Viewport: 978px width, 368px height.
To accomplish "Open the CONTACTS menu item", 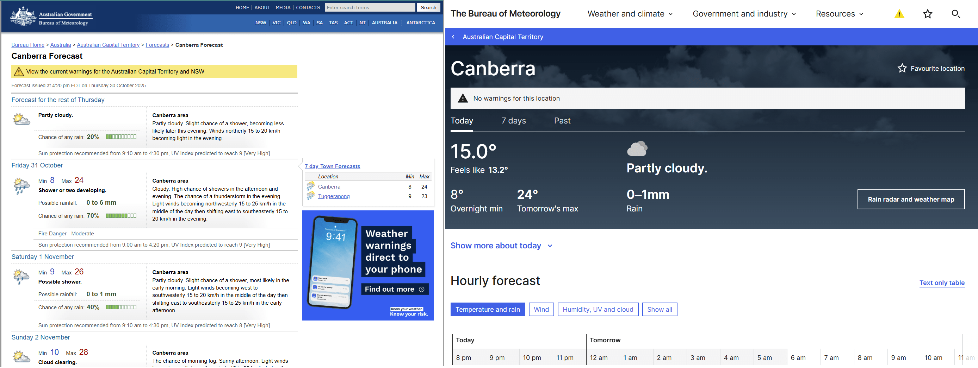I will 308,8.
